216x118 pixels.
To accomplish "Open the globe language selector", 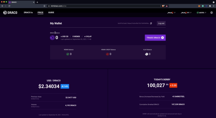I will coord(211,12).
